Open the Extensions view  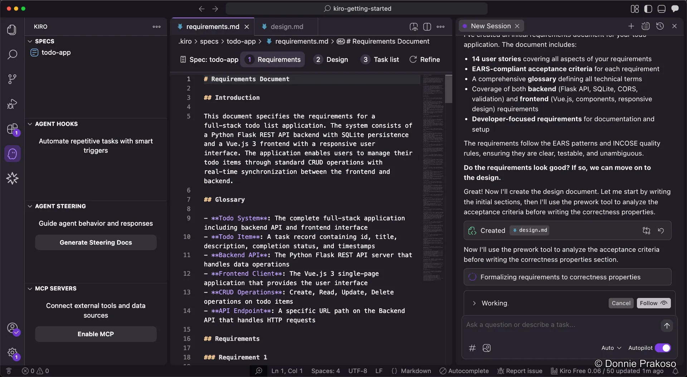click(12, 129)
